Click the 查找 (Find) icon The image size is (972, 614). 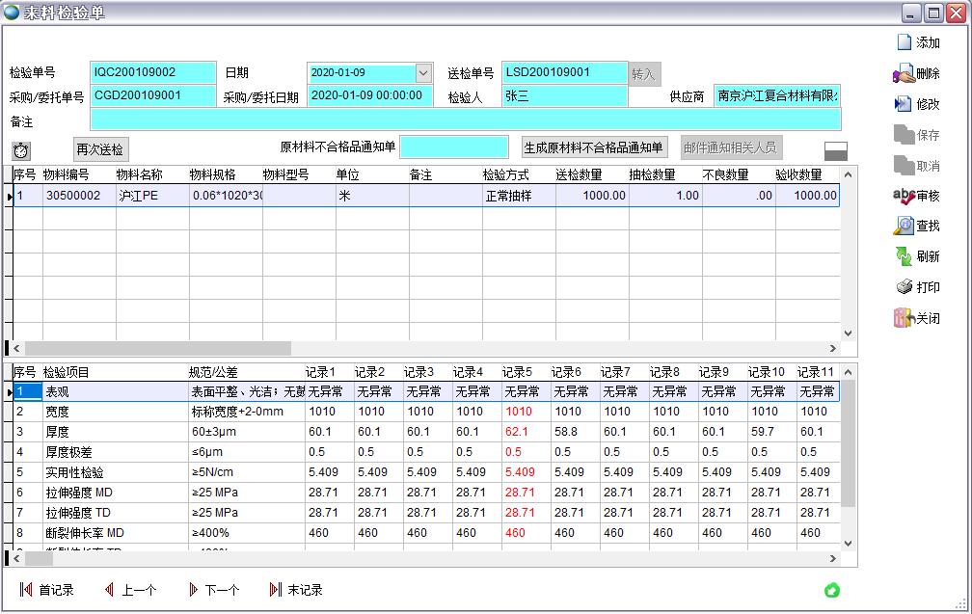coord(904,226)
